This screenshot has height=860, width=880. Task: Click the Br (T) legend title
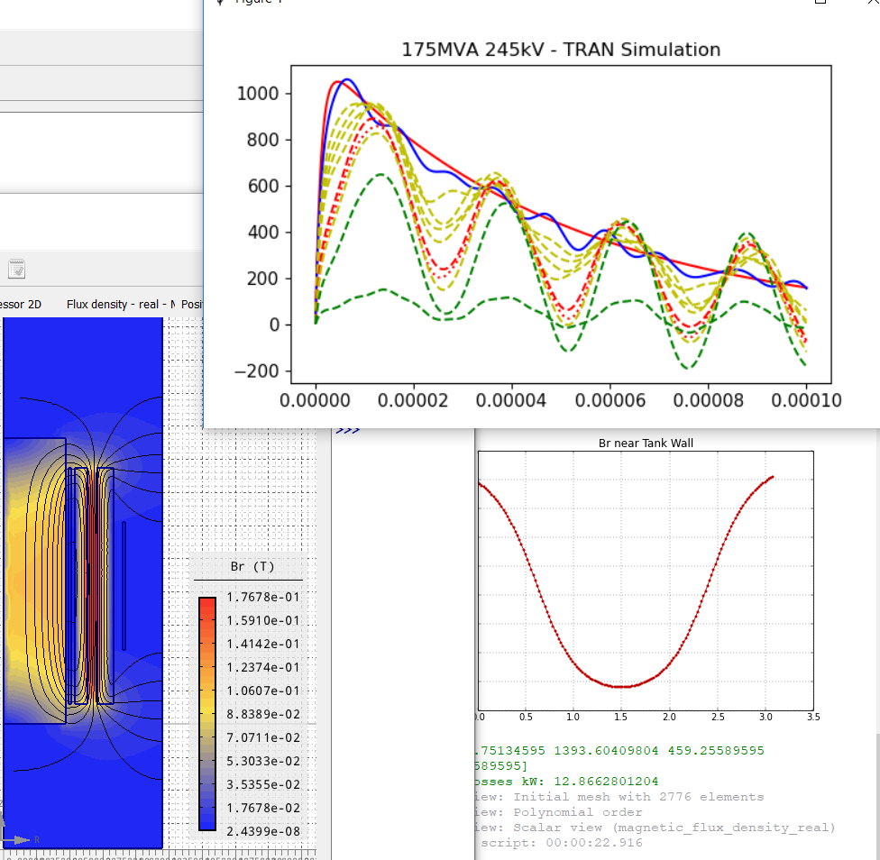[252, 567]
